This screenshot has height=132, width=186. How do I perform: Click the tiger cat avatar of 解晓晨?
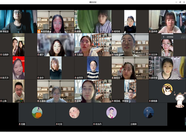click(x=167, y=89)
